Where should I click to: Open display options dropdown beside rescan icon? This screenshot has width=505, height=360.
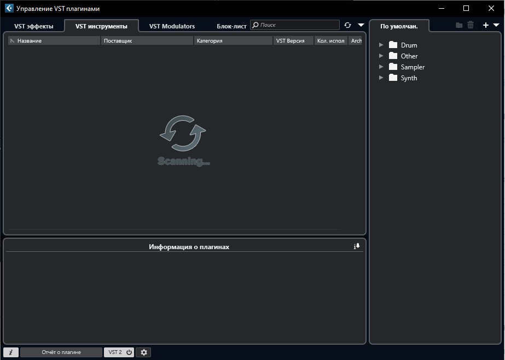click(x=361, y=25)
